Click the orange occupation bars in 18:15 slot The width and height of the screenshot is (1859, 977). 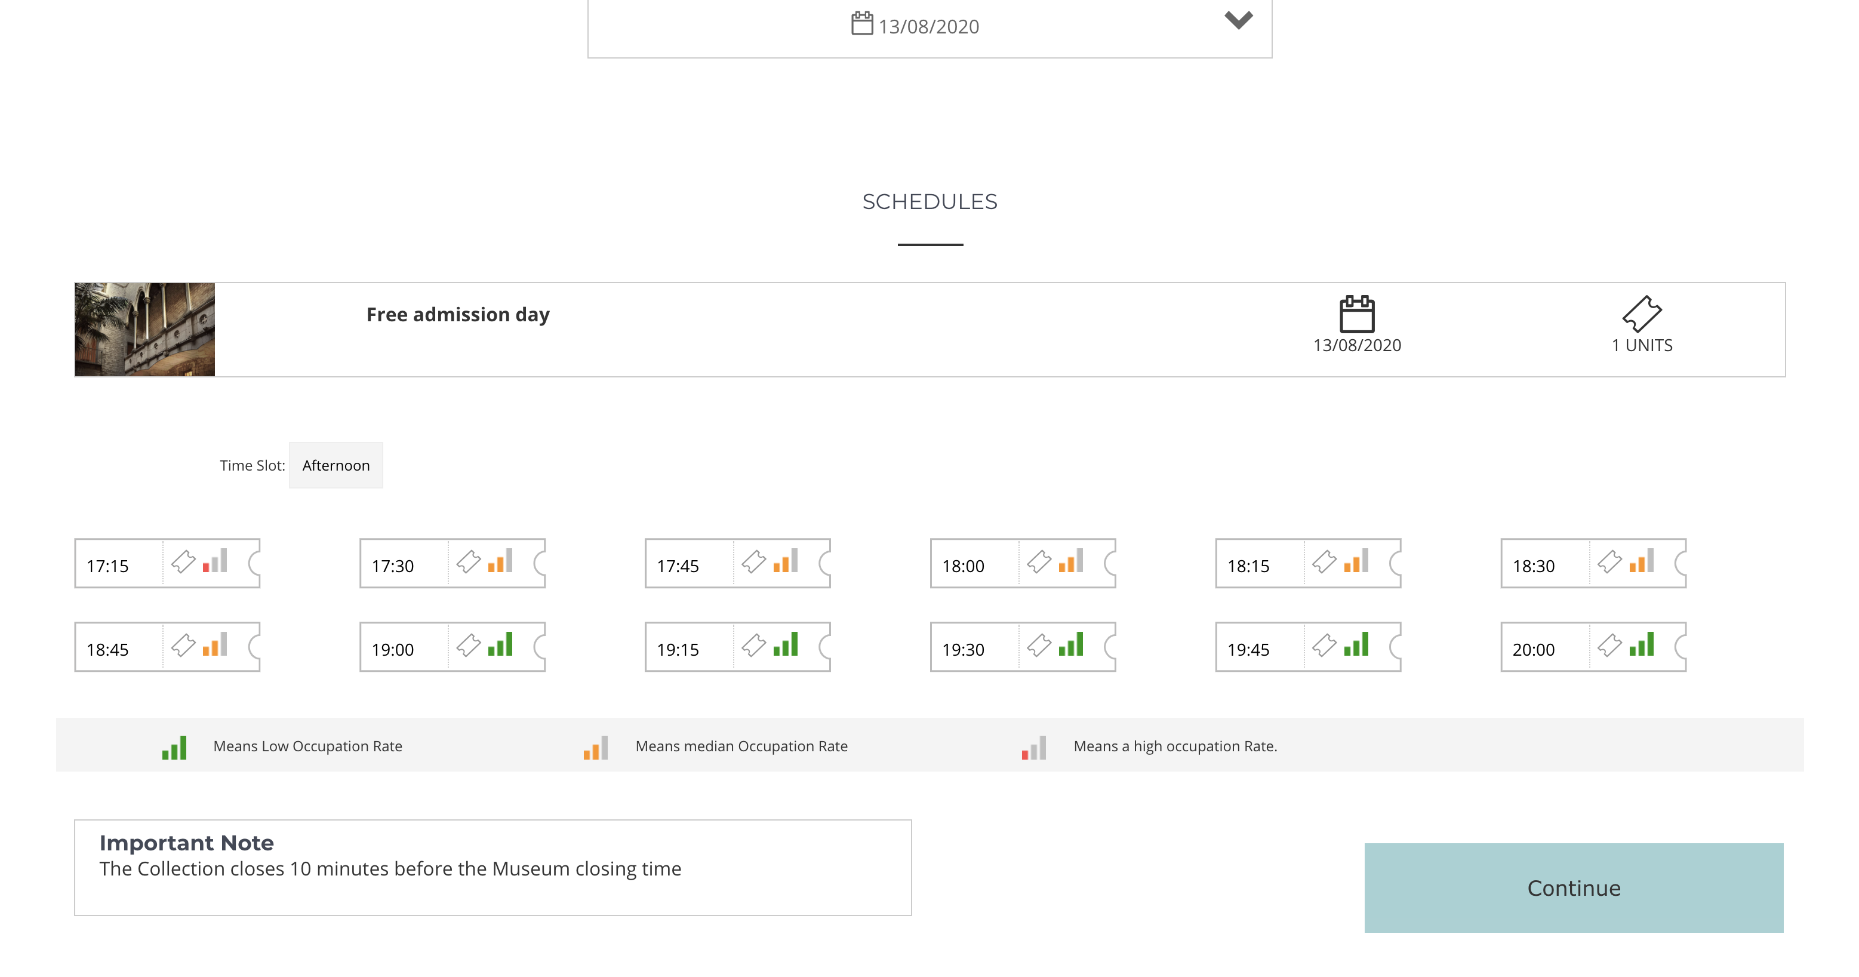[x=1356, y=560]
